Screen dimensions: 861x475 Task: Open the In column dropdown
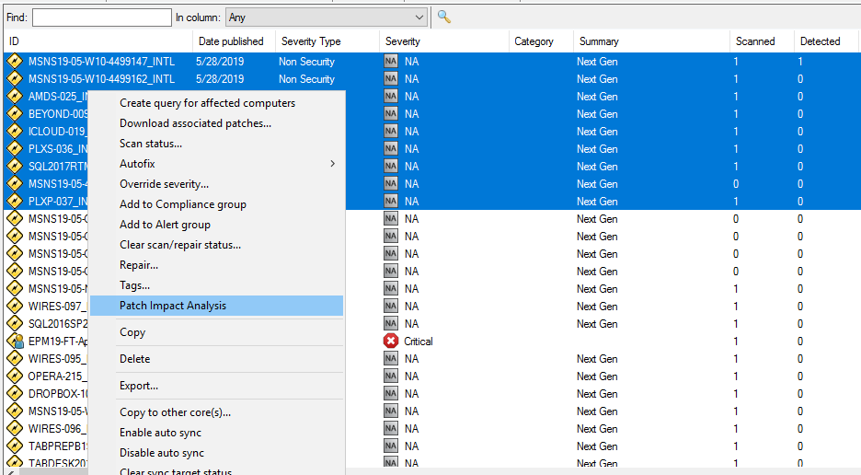[x=419, y=17]
